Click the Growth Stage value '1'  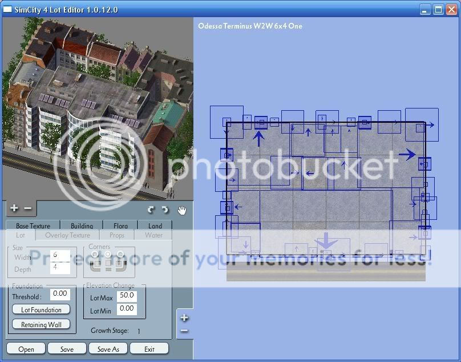coord(139,331)
